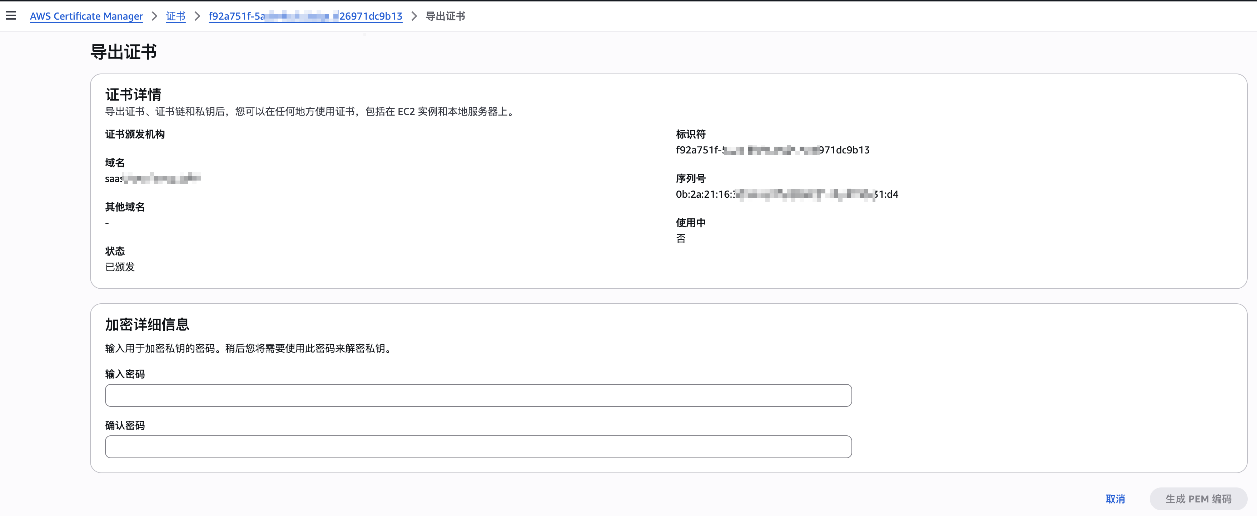Click the dash under 其他域名
Viewport: 1257px width, 516px height.
107,223
